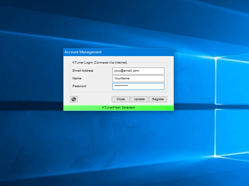Click the question mark help icon
This screenshot has height=186, width=249.
point(74,99)
